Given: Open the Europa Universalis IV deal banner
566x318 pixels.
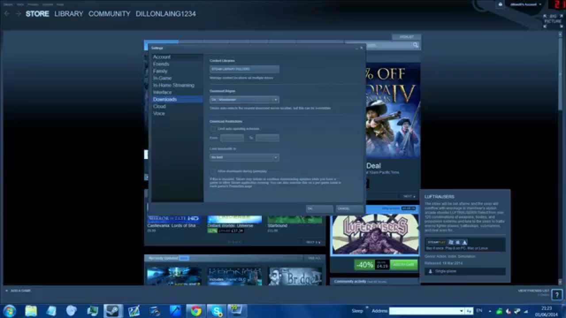Looking at the screenshot, I should [393, 110].
